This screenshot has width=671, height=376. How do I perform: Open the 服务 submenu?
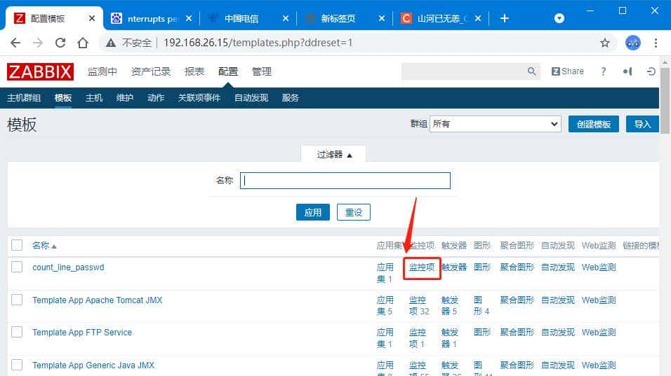coord(290,98)
